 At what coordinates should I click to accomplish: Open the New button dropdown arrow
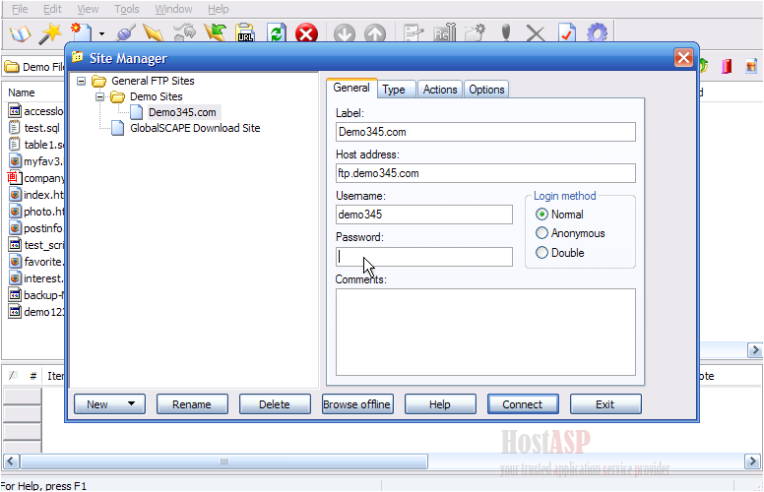tap(130, 404)
